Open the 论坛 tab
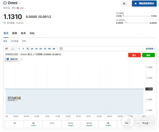Screen dimensions: 159x132 (32, 33)
